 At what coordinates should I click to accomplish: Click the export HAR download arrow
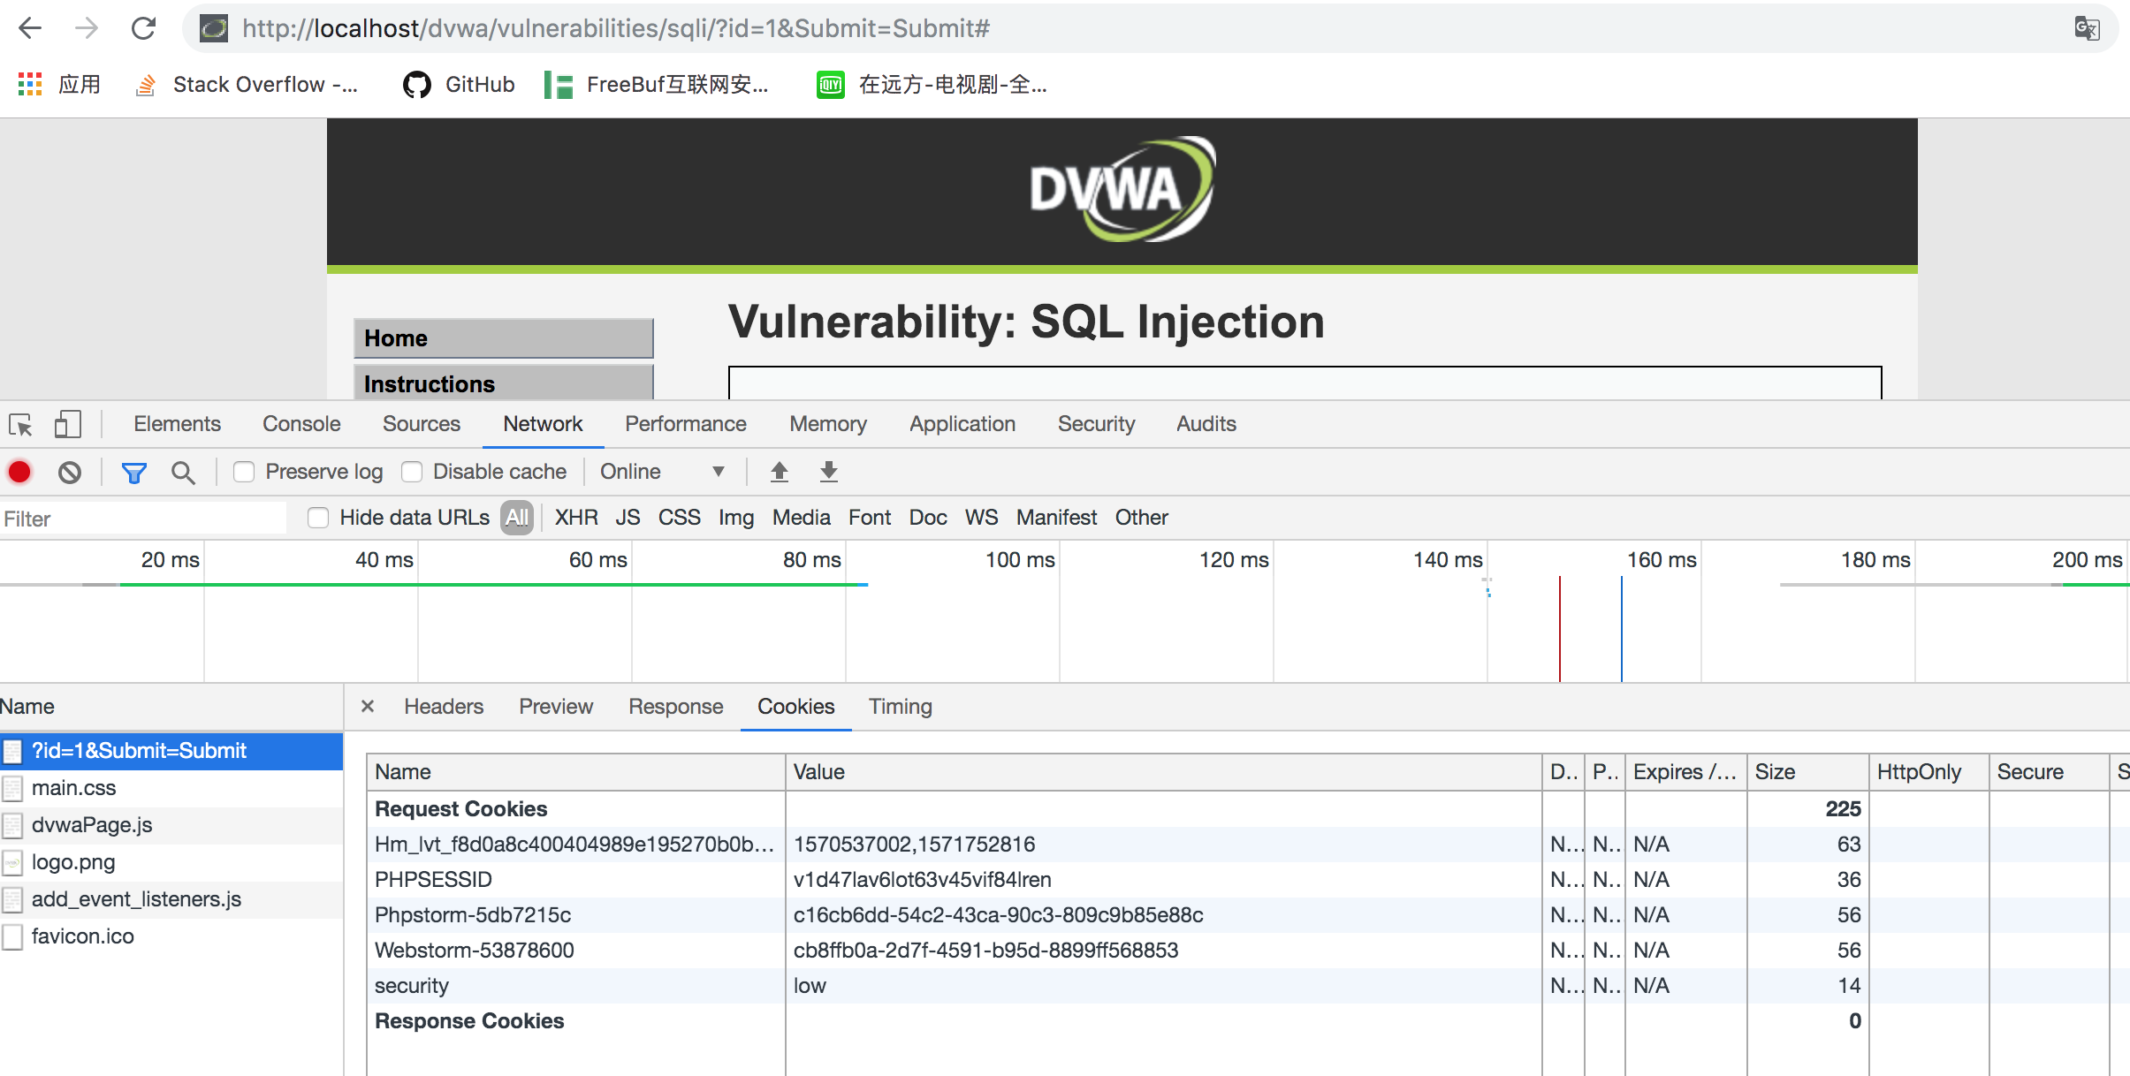(x=828, y=472)
